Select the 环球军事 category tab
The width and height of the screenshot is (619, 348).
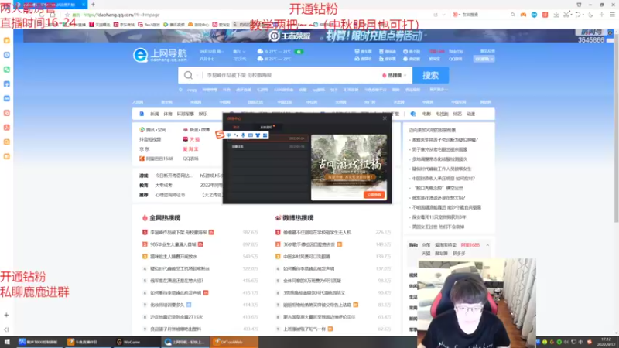click(x=185, y=114)
